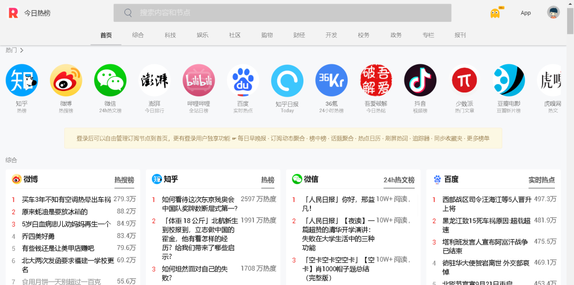Open 黑龙江致15死车祸原因 headline
574x285 pixels.
pos(486,225)
